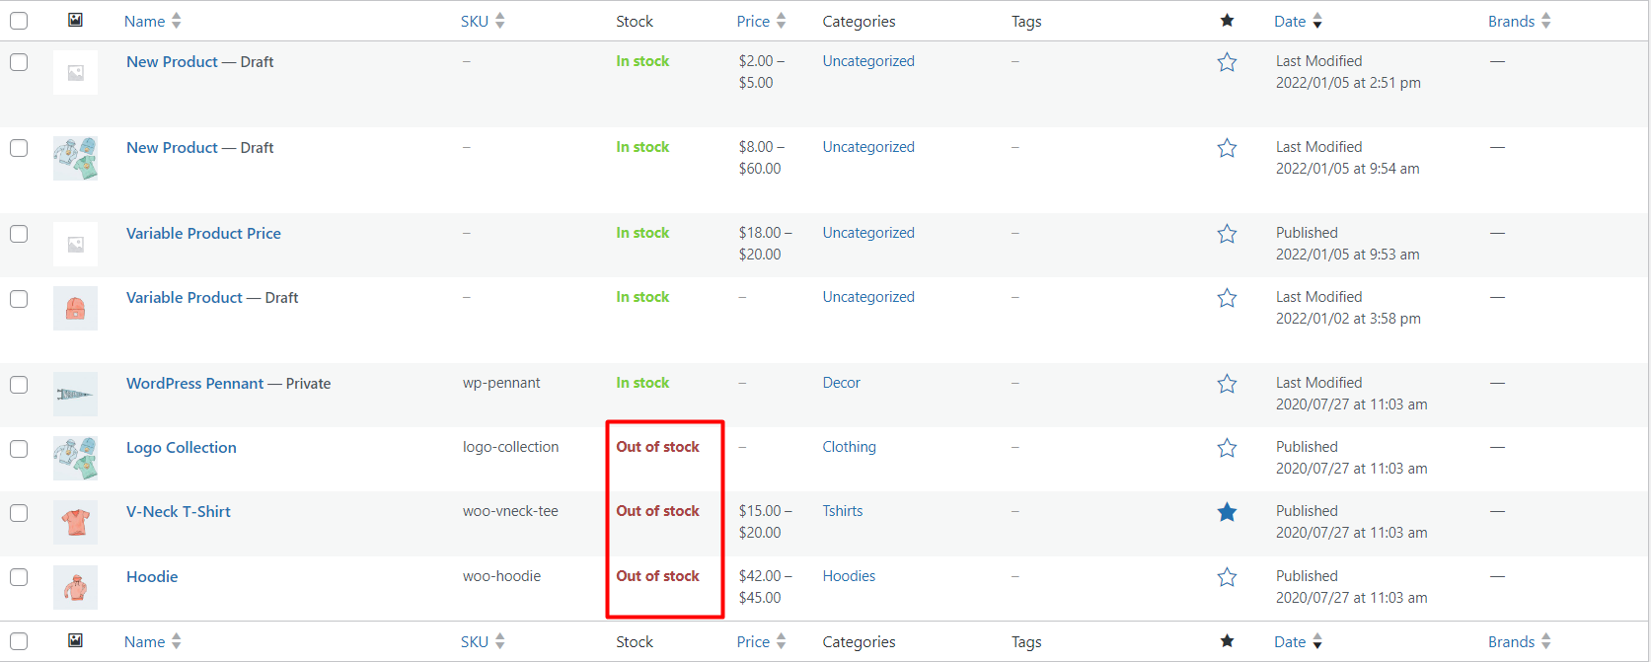Image resolution: width=1651 pixels, height=662 pixels.
Task: Check the Hoodie product checkbox
Action: click(19, 577)
